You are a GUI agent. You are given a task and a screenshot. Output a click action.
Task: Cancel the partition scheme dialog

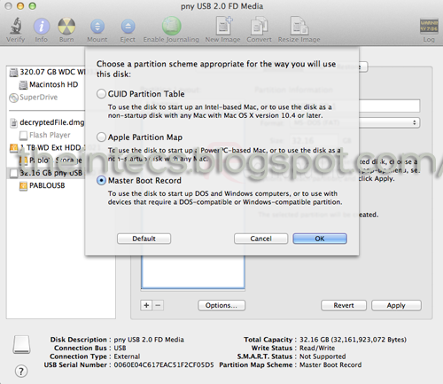(x=260, y=239)
